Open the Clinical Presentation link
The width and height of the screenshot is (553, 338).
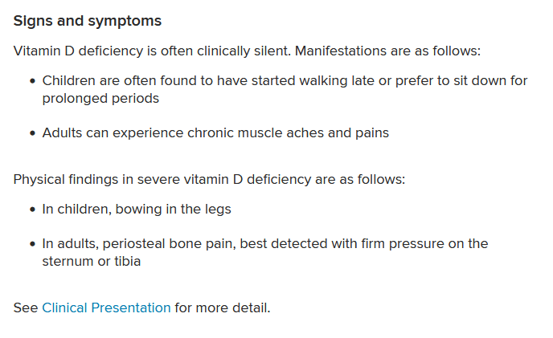pos(106,307)
